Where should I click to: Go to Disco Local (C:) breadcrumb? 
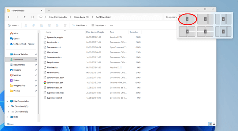(x=82, y=17)
